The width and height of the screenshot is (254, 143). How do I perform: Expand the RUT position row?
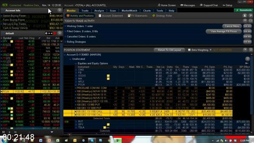point(76,122)
